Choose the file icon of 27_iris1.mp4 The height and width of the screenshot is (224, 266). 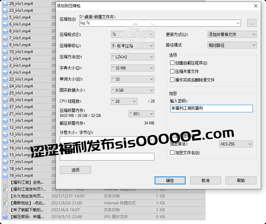point(5,107)
